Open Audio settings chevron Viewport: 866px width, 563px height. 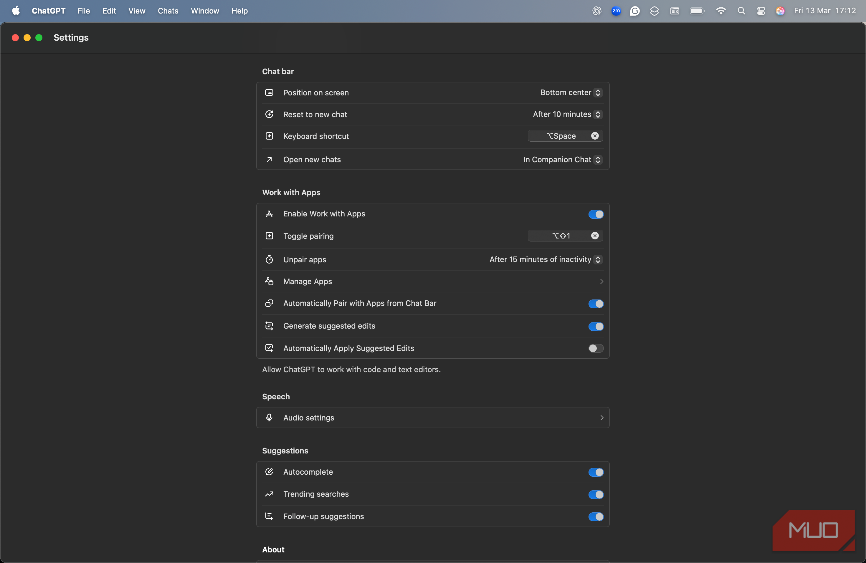pyautogui.click(x=601, y=418)
